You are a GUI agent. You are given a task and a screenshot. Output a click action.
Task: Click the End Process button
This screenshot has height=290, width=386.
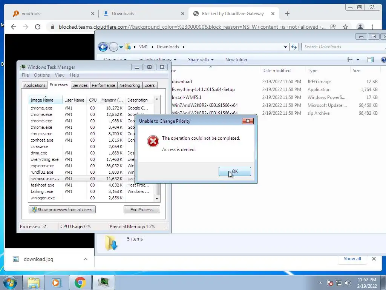[x=142, y=209]
